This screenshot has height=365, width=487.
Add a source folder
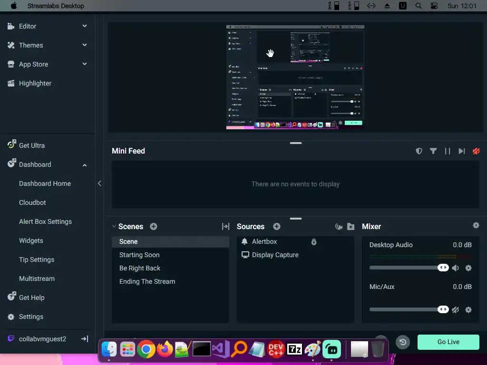click(351, 227)
